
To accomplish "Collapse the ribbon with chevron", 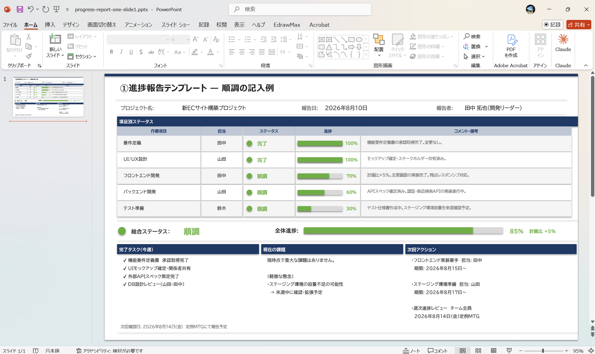I will (586, 65).
